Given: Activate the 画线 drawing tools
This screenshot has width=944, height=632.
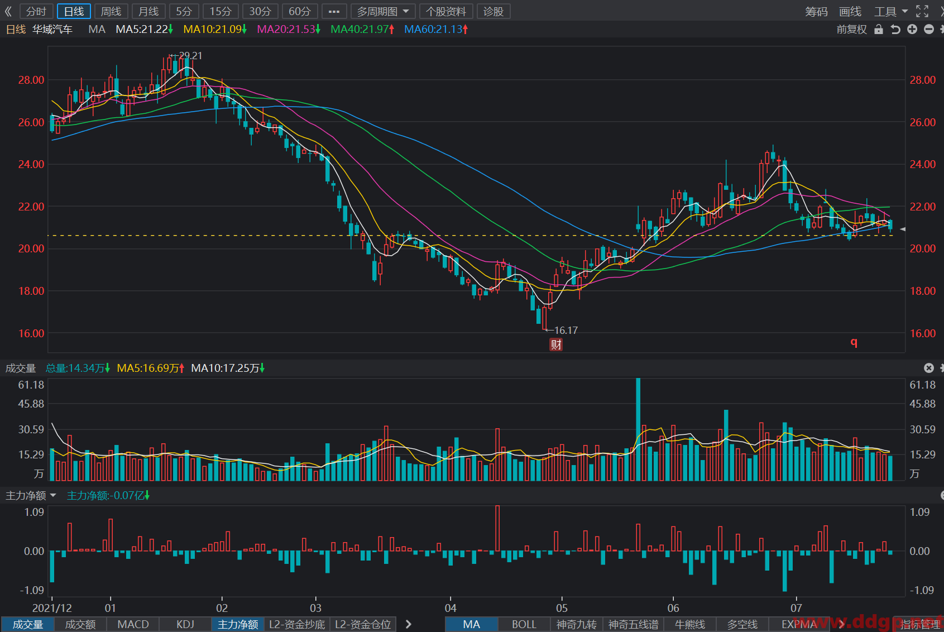Looking at the screenshot, I should click(850, 11).
